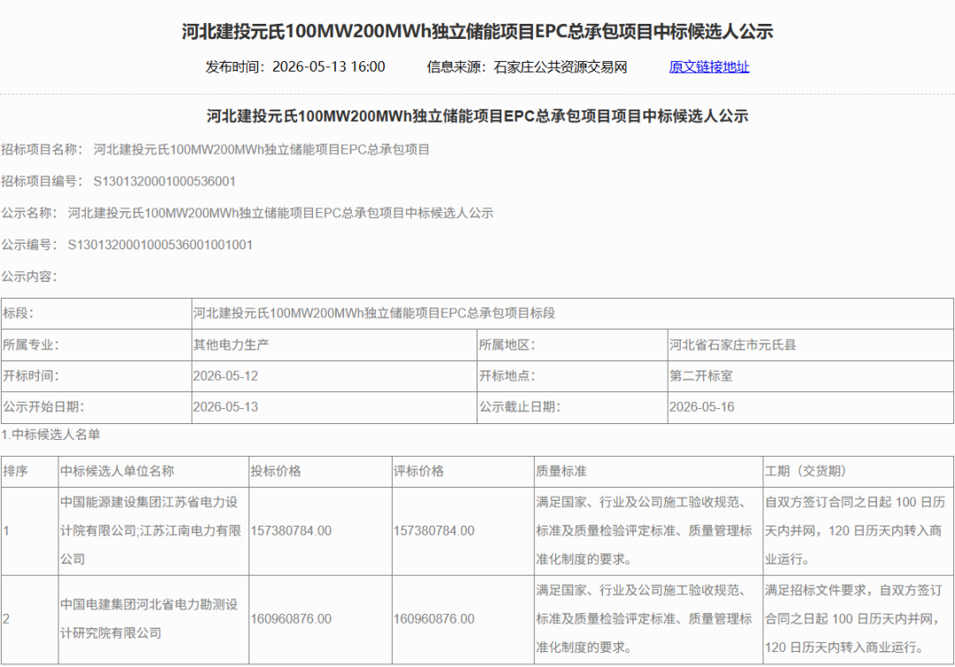The height and width of the screenshot is (667, 955).
Task: Click rank 2 in the 排序 column
Action: point(29,619)
